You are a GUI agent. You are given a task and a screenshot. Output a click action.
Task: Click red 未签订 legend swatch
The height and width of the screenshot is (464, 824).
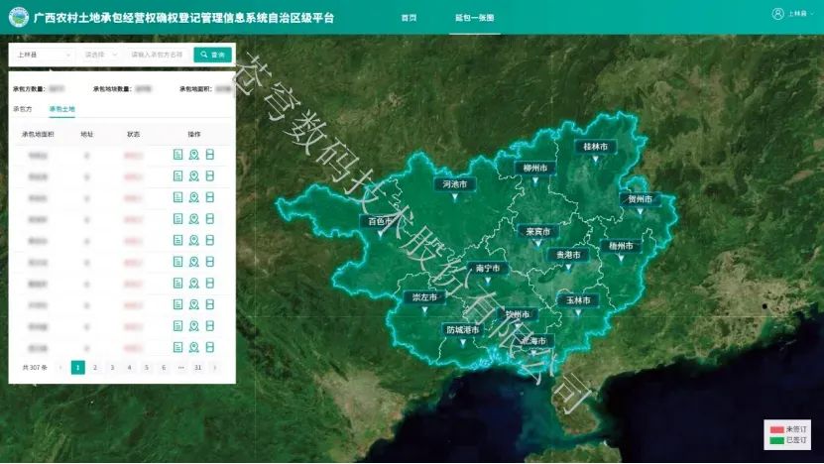pos(776,430)
